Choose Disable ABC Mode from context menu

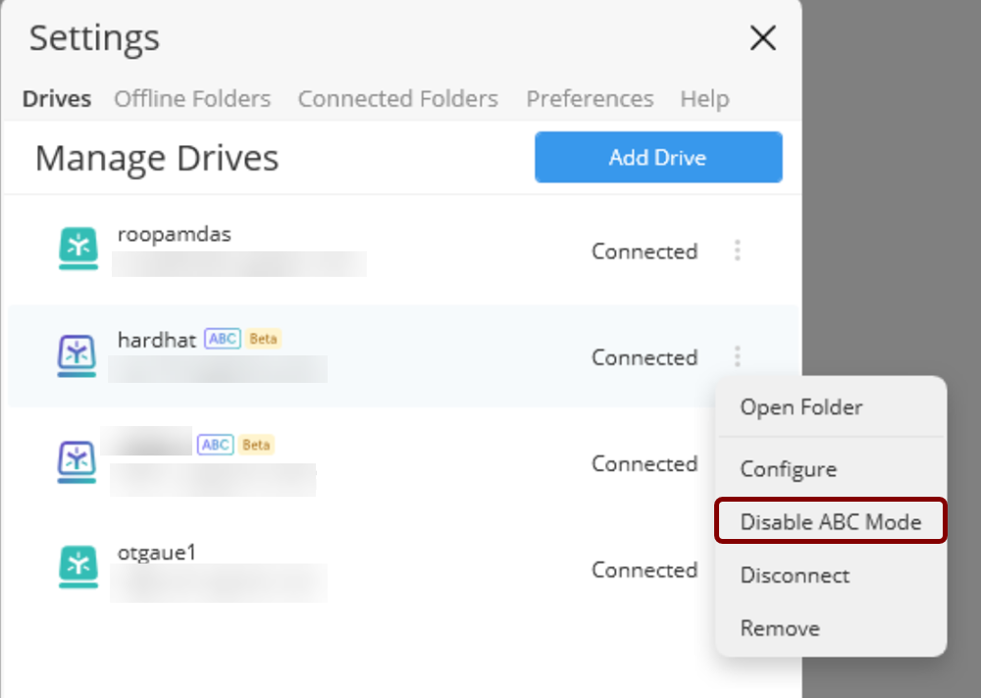[x=830, y=521]
